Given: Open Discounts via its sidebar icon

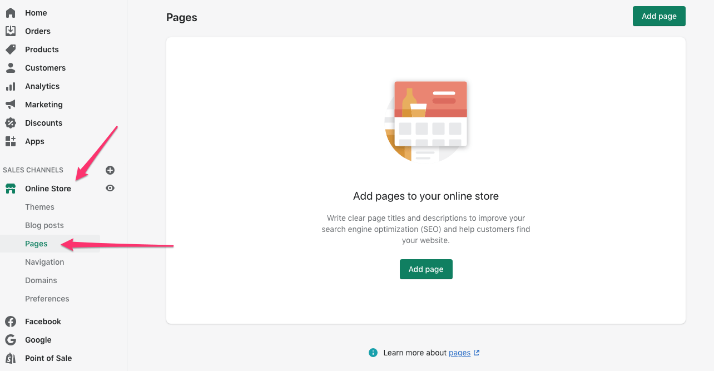Looking at the screenshot, I should coord(10,122).
